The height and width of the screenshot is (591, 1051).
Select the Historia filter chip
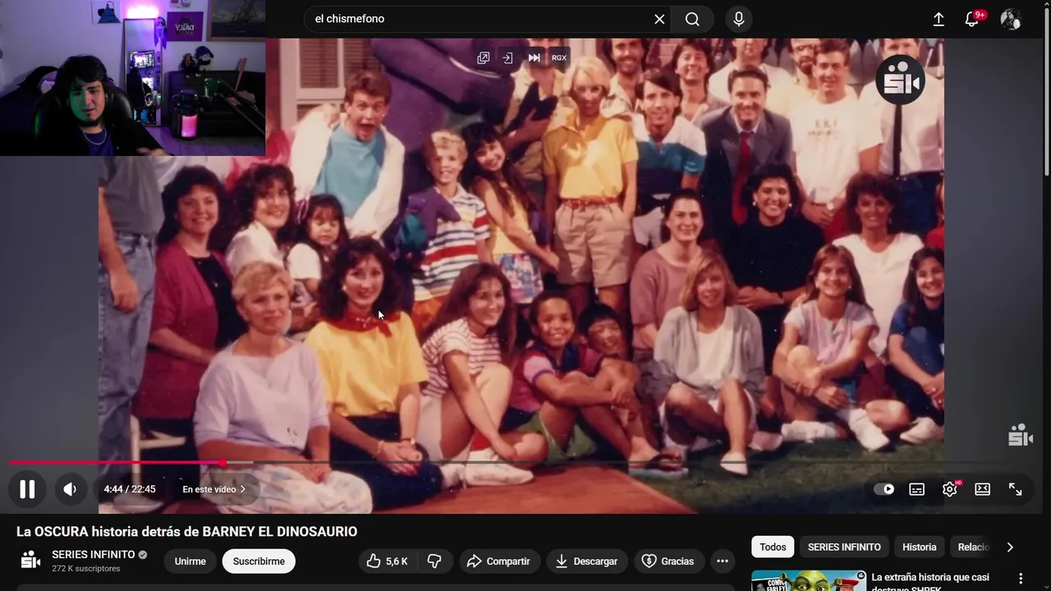click(x=920, y=547)
